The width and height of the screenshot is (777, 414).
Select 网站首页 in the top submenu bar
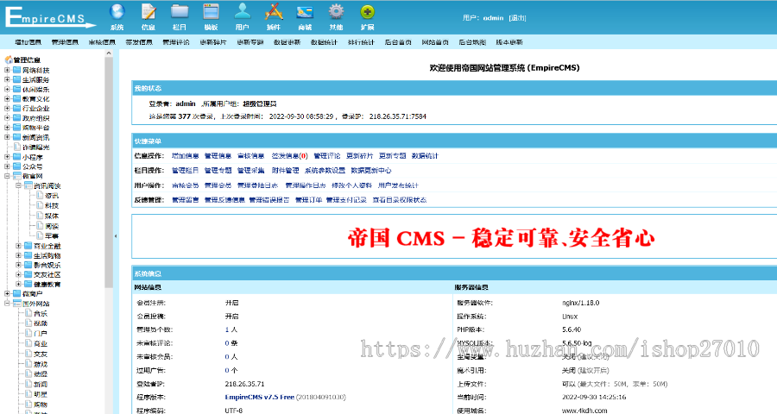click(x=435, y=42)
